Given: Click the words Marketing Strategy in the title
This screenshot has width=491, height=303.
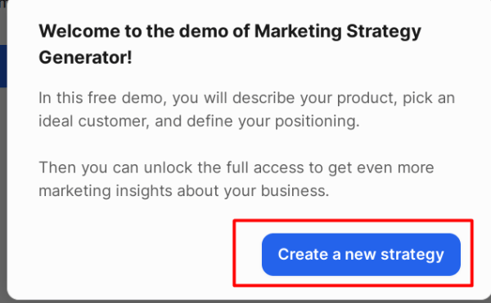Looking at the screenshot, I should pyautogui.click(x=338, y=31).
